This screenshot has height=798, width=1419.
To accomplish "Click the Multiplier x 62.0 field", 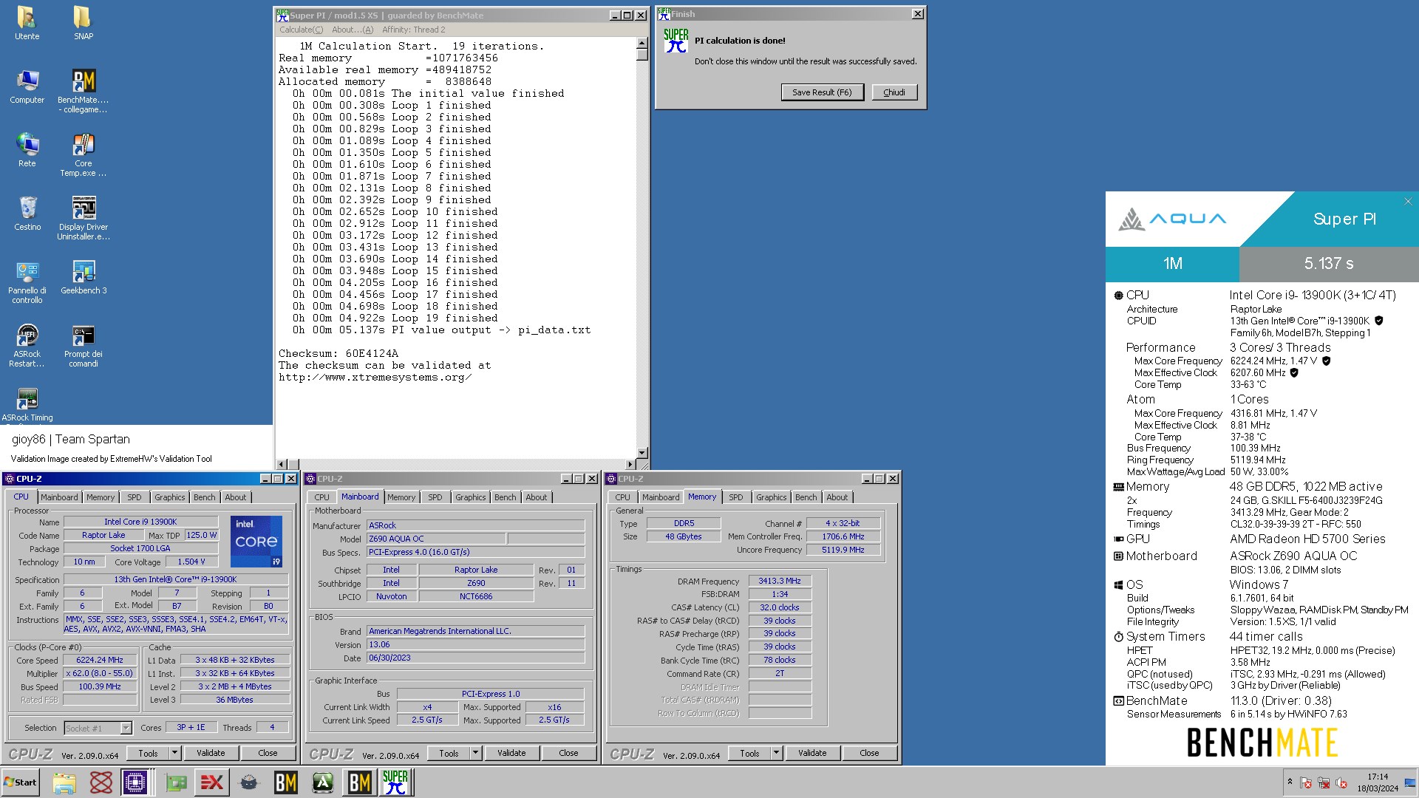I will (x=100, y=674).
